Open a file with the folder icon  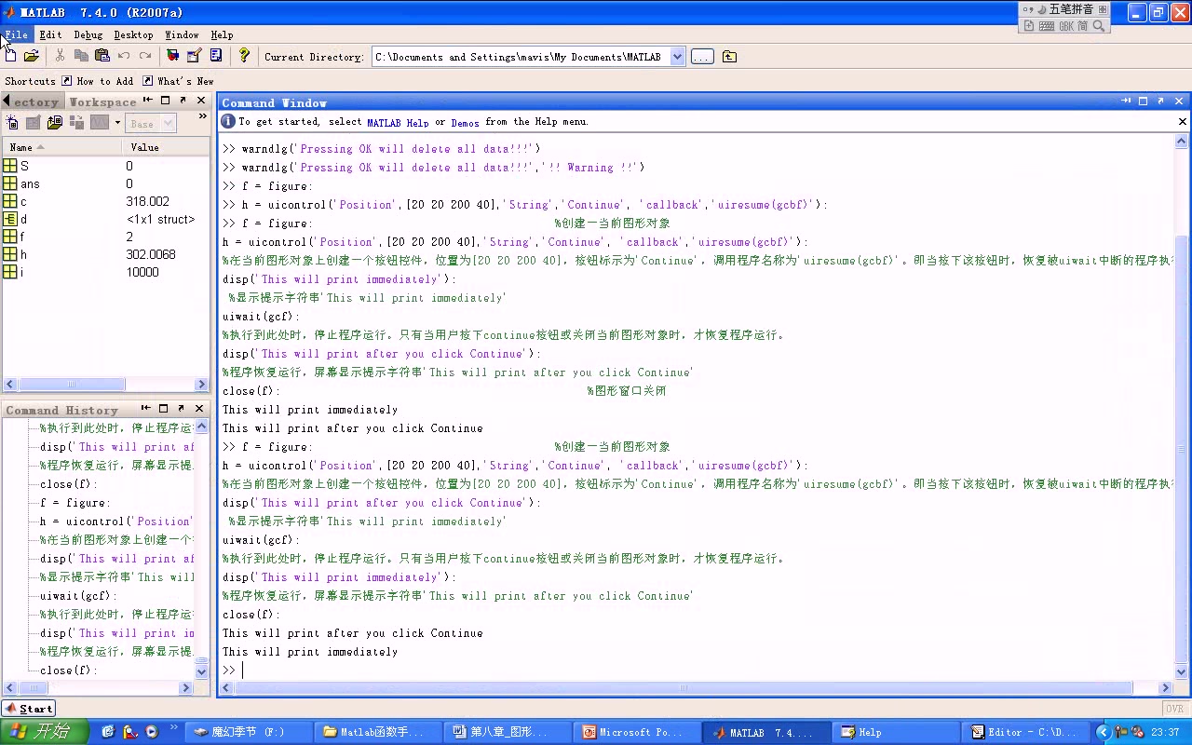(x=32, y=56)
